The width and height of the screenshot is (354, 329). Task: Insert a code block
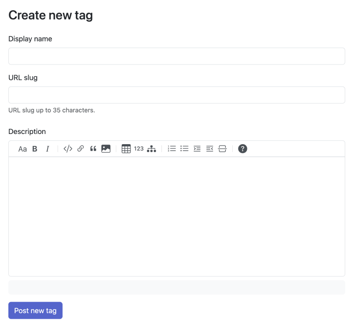(68, 149)
